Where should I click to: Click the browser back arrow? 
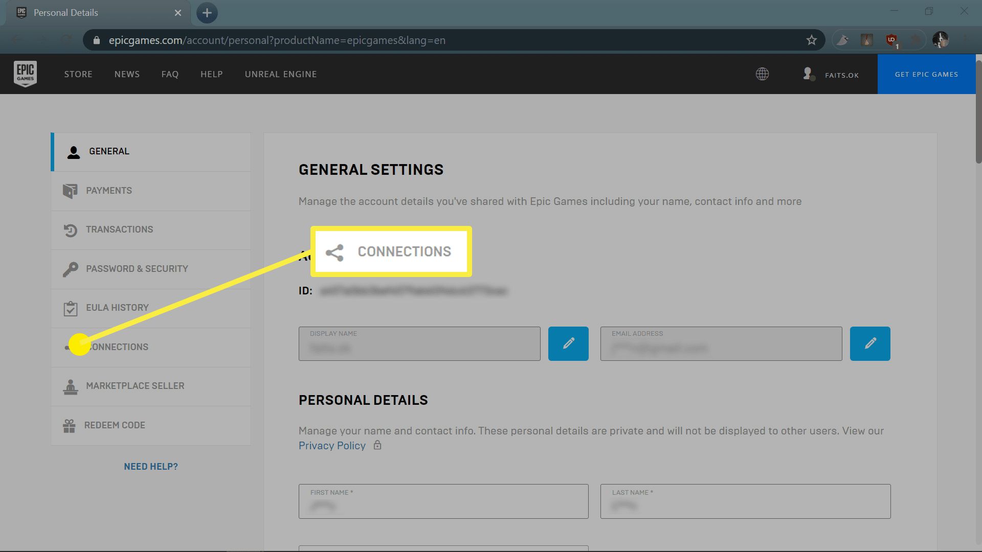pos(16,40)
